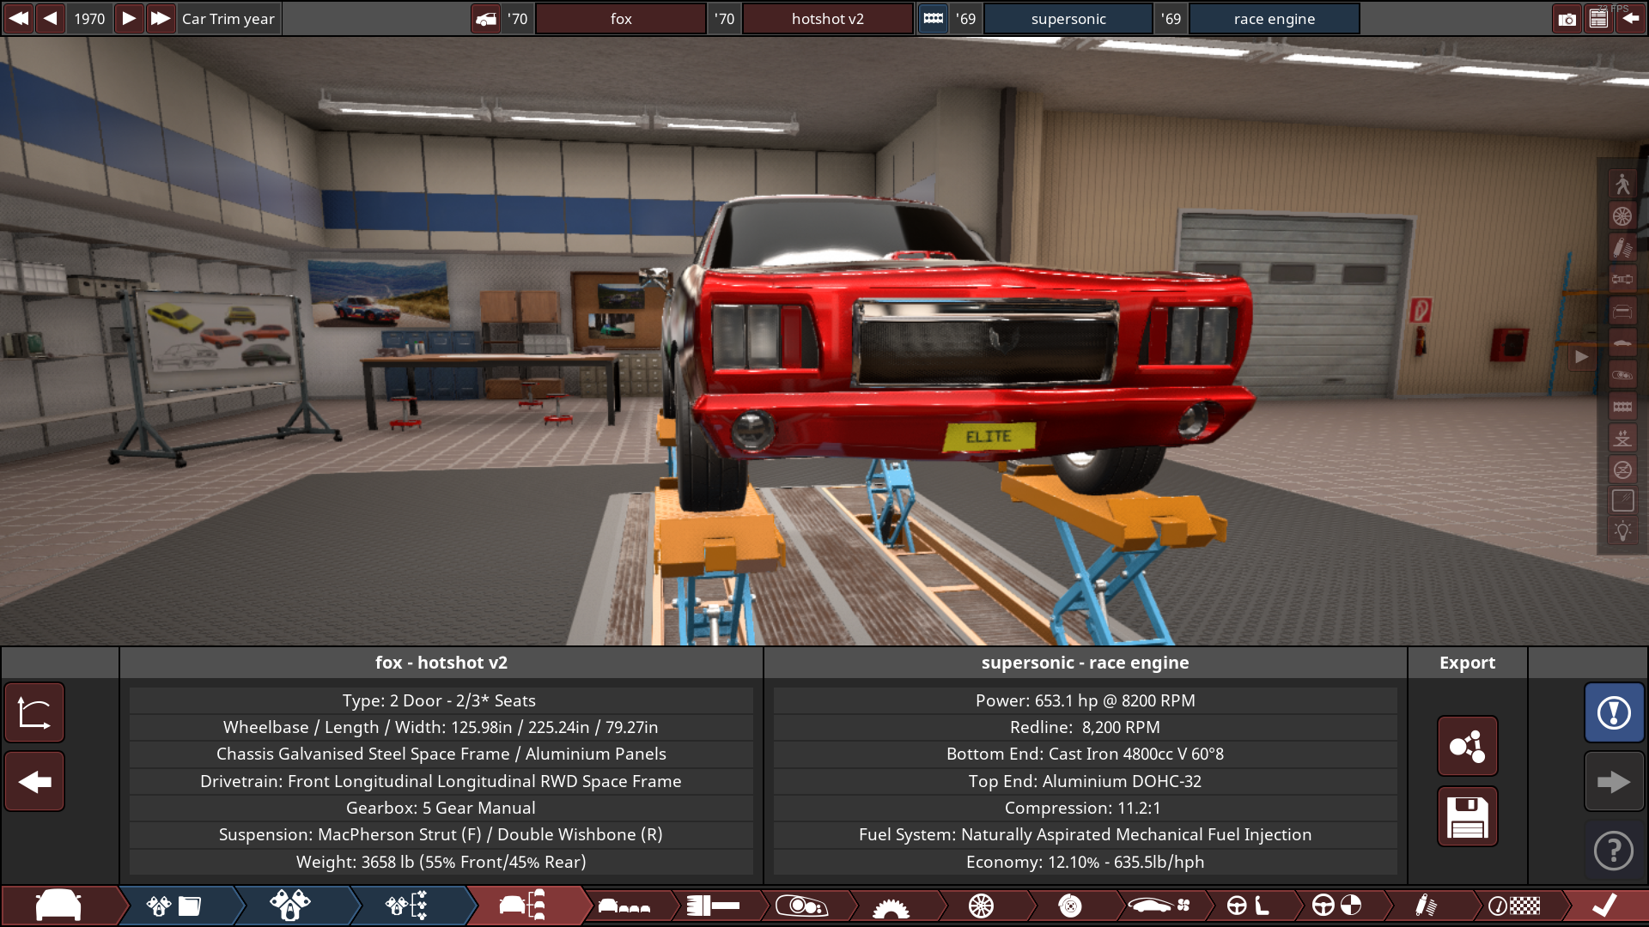Toggle chassis drivetrain view in the side panel

pyautogui.click(x=1622, y=279)
